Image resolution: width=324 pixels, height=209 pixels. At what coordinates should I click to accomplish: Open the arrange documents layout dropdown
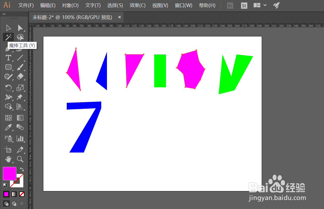(260, 5)
